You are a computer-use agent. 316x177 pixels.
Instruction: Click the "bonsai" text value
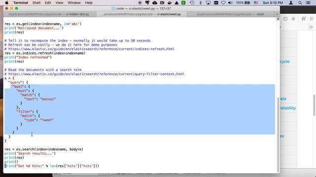coord(48,99)
